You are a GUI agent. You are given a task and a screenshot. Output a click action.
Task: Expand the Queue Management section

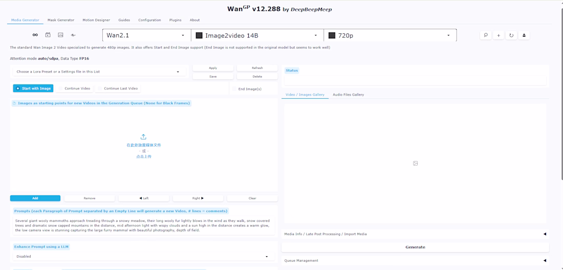coord(415,261)
